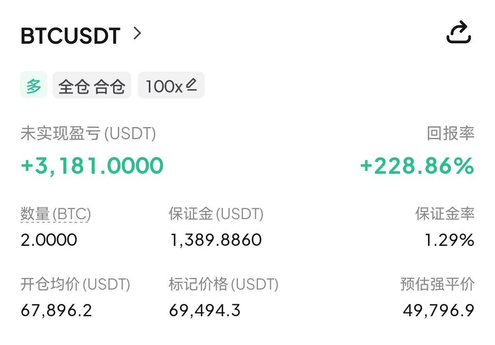Tap the estimated liquidation price 49,796.9
This screenshot has height=345, width=495.
(x=438, y=310)
